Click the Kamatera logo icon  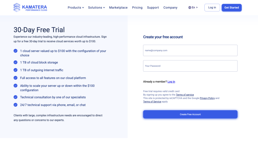[x=17, y=8]
